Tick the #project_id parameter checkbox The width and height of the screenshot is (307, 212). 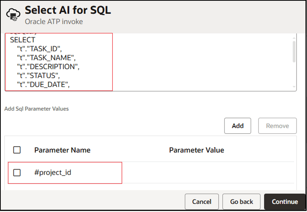(x=17, y=173)
